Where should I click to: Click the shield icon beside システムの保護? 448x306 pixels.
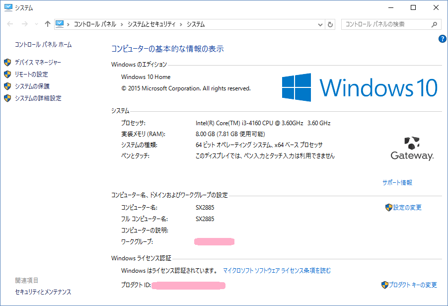pos(7,86)
